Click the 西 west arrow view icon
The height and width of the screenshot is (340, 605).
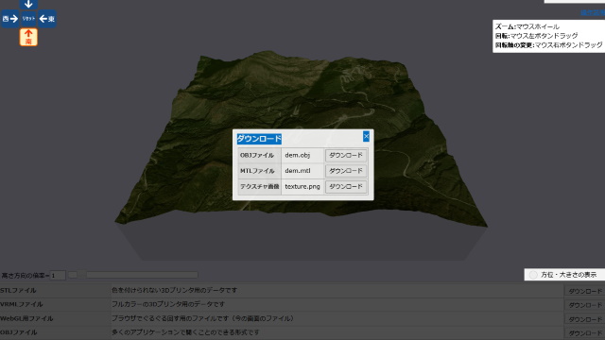(10, 19)
